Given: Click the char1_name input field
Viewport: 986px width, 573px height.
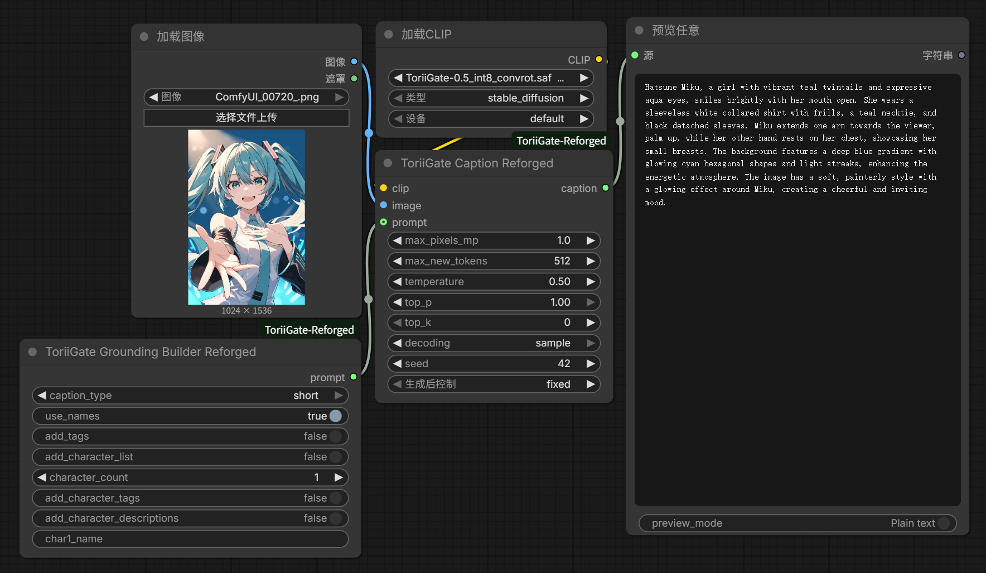Looking at the screenshot, I should coord(190,539).
